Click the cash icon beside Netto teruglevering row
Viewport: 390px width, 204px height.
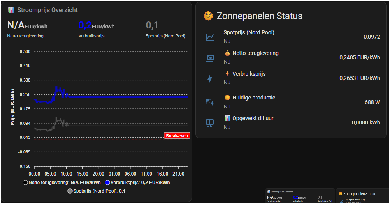click(x=210, y=58)
